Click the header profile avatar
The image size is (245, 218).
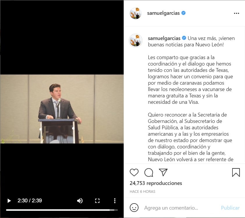pyautogui.click(x=136, y=13)
